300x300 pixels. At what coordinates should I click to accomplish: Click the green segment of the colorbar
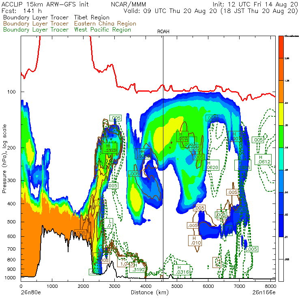[x=281, y=136]
